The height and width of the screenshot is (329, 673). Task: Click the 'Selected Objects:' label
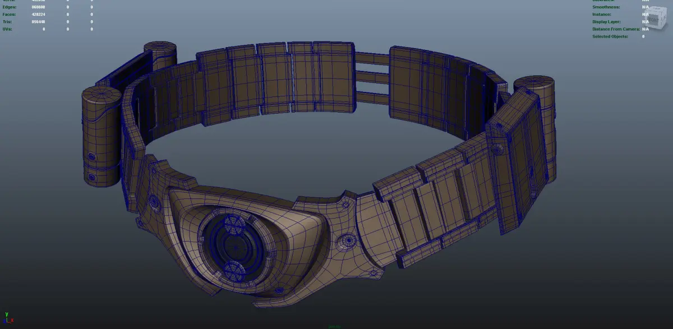coord(610,36)
